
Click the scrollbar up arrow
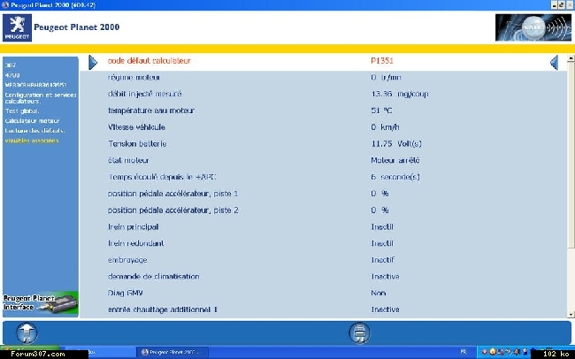[x=571, y=58]
